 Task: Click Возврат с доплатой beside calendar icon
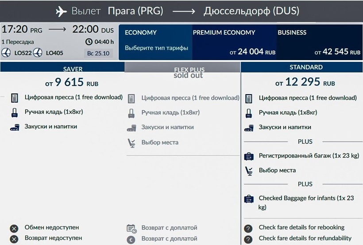(169, 228)
